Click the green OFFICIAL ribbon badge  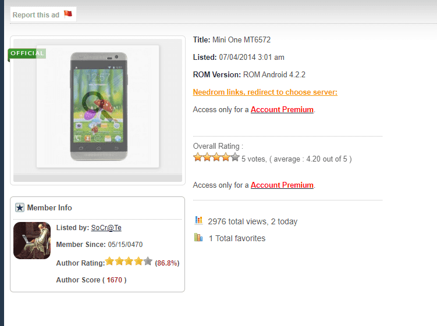pyautogui.click(x=27, y=53)
